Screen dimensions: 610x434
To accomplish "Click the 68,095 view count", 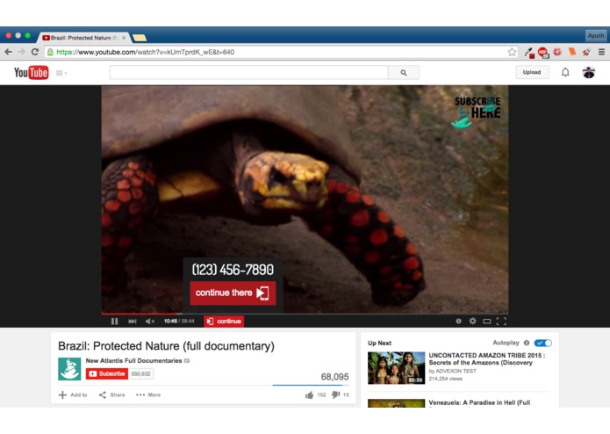I will point(334,376).
